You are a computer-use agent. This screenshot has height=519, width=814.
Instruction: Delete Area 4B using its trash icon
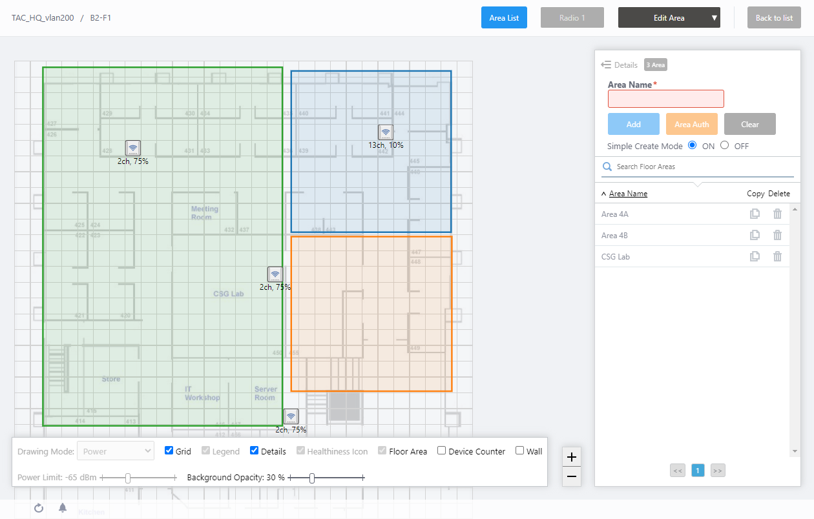click(x=778, y=236)
